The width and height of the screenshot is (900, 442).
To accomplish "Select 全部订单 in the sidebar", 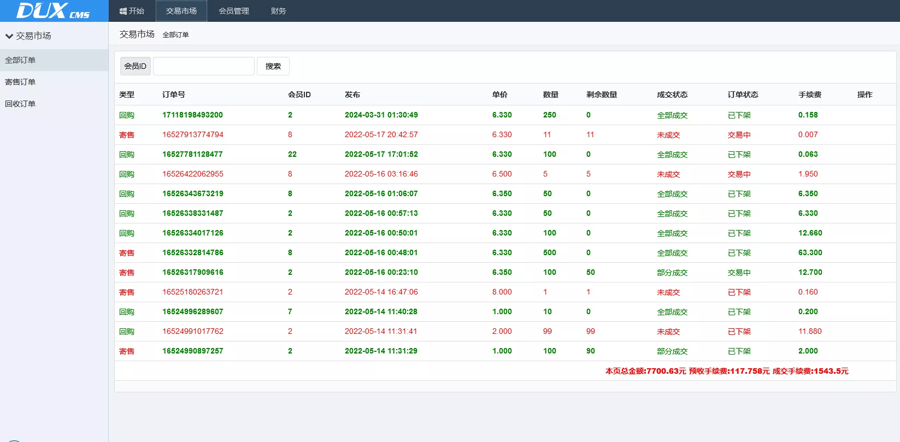I will point(20,60).
